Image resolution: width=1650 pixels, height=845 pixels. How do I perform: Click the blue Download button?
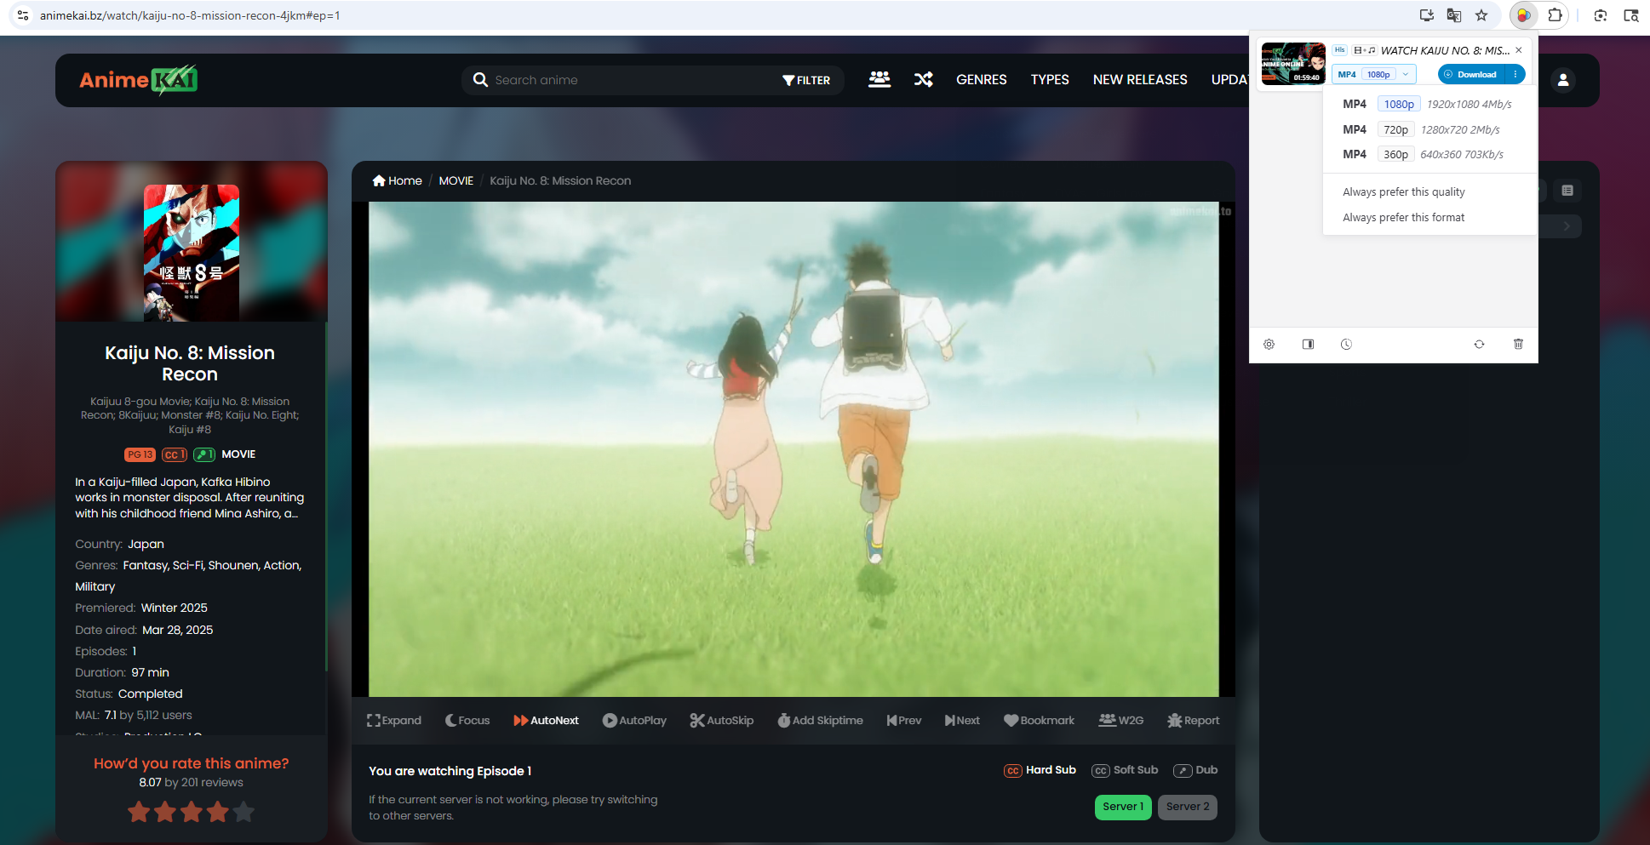click(1470, 75)
